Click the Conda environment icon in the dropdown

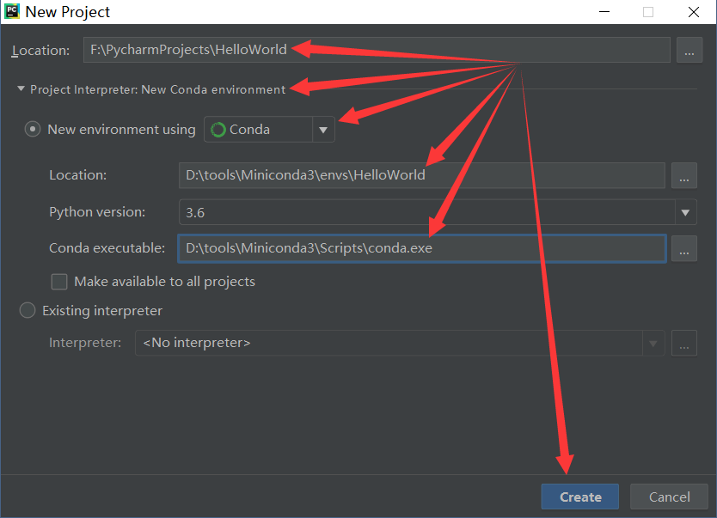(x=216, y=129)
